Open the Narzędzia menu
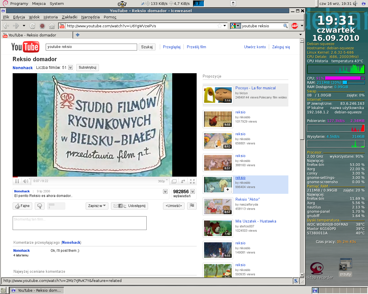Image resolution: width=368 pixels, height=294 pixels. (x=91, y=17)
